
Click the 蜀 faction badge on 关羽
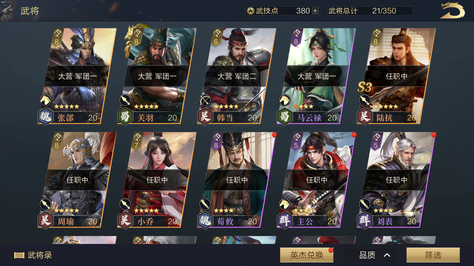coord(125,117)
